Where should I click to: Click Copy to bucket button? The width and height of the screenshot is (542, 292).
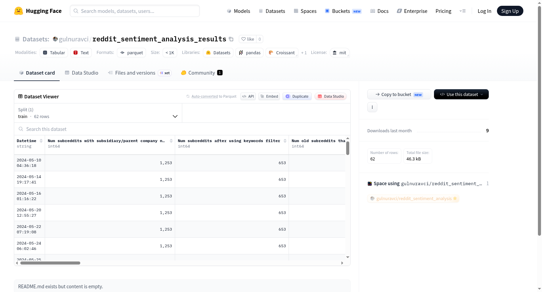[399, 94]
